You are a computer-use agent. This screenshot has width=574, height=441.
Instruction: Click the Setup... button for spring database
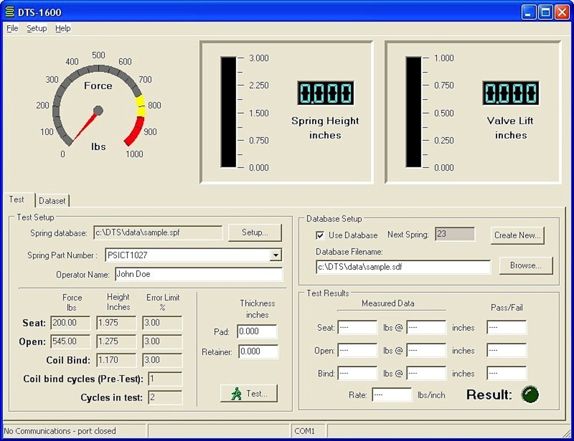click(x=254, y=233)
